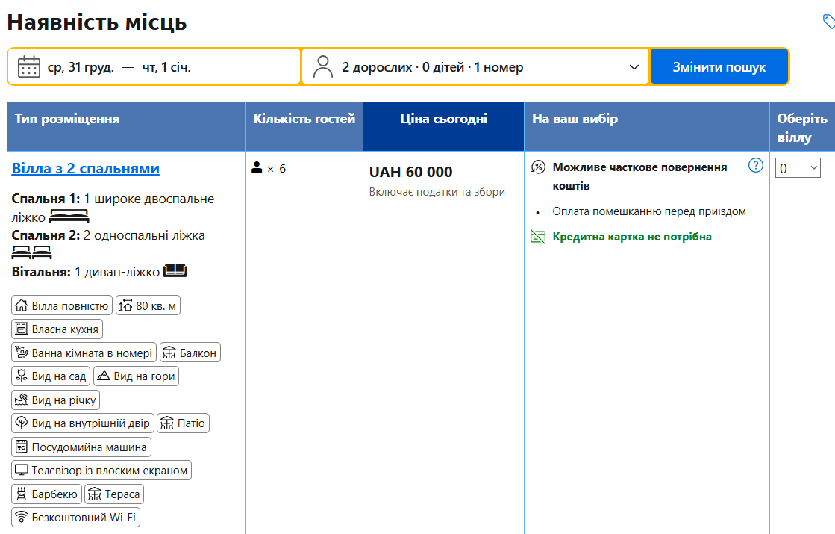Click the chevron arrow in occupancy field
This screenshot has height=534, width=835.
tap(634, 67)
